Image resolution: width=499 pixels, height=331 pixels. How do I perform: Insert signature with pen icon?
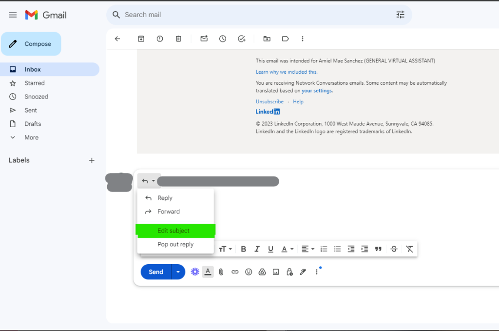coord(303,272)
